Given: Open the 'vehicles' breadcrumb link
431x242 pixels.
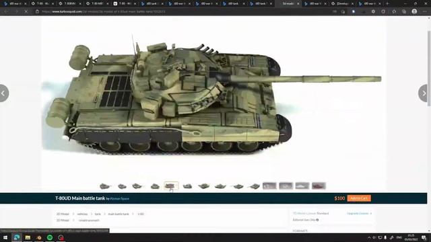Looking at the screenshot, I should point(82,214).
